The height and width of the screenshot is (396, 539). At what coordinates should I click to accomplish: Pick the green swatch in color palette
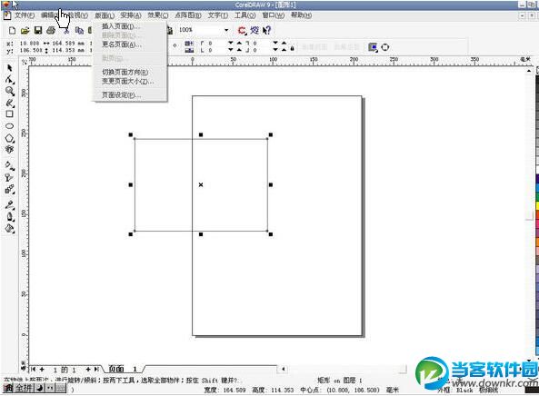[537, 197]
